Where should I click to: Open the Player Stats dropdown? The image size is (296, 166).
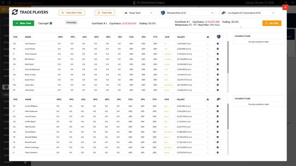click(x=138, y=13)
